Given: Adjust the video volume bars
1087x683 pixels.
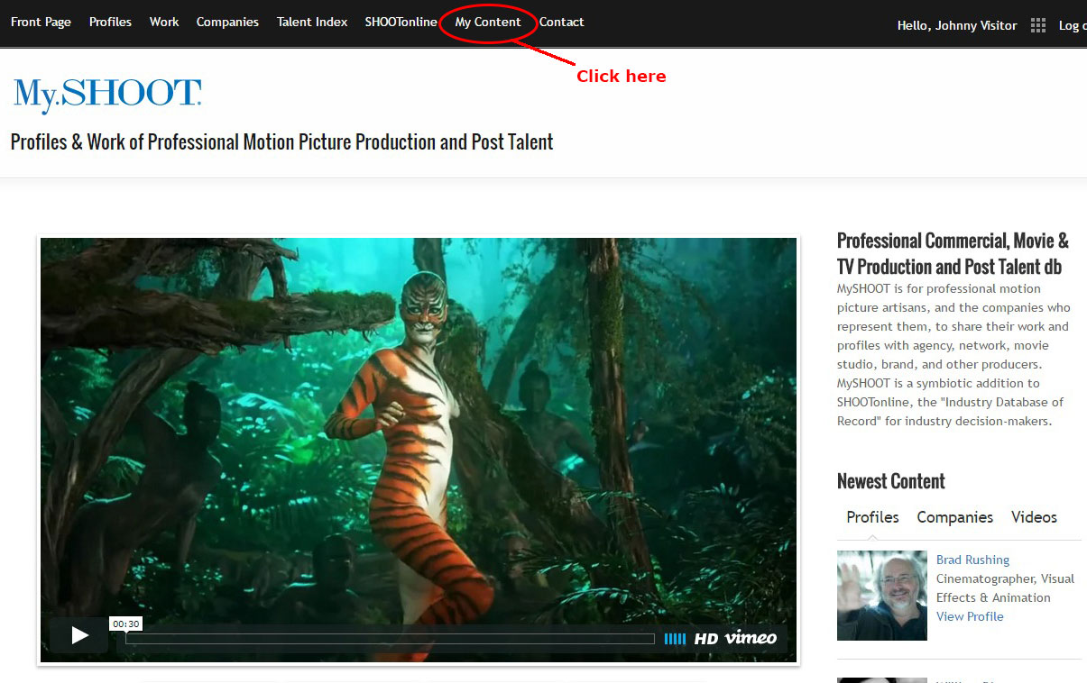Looking at the screenshot, I should point(675,639).
